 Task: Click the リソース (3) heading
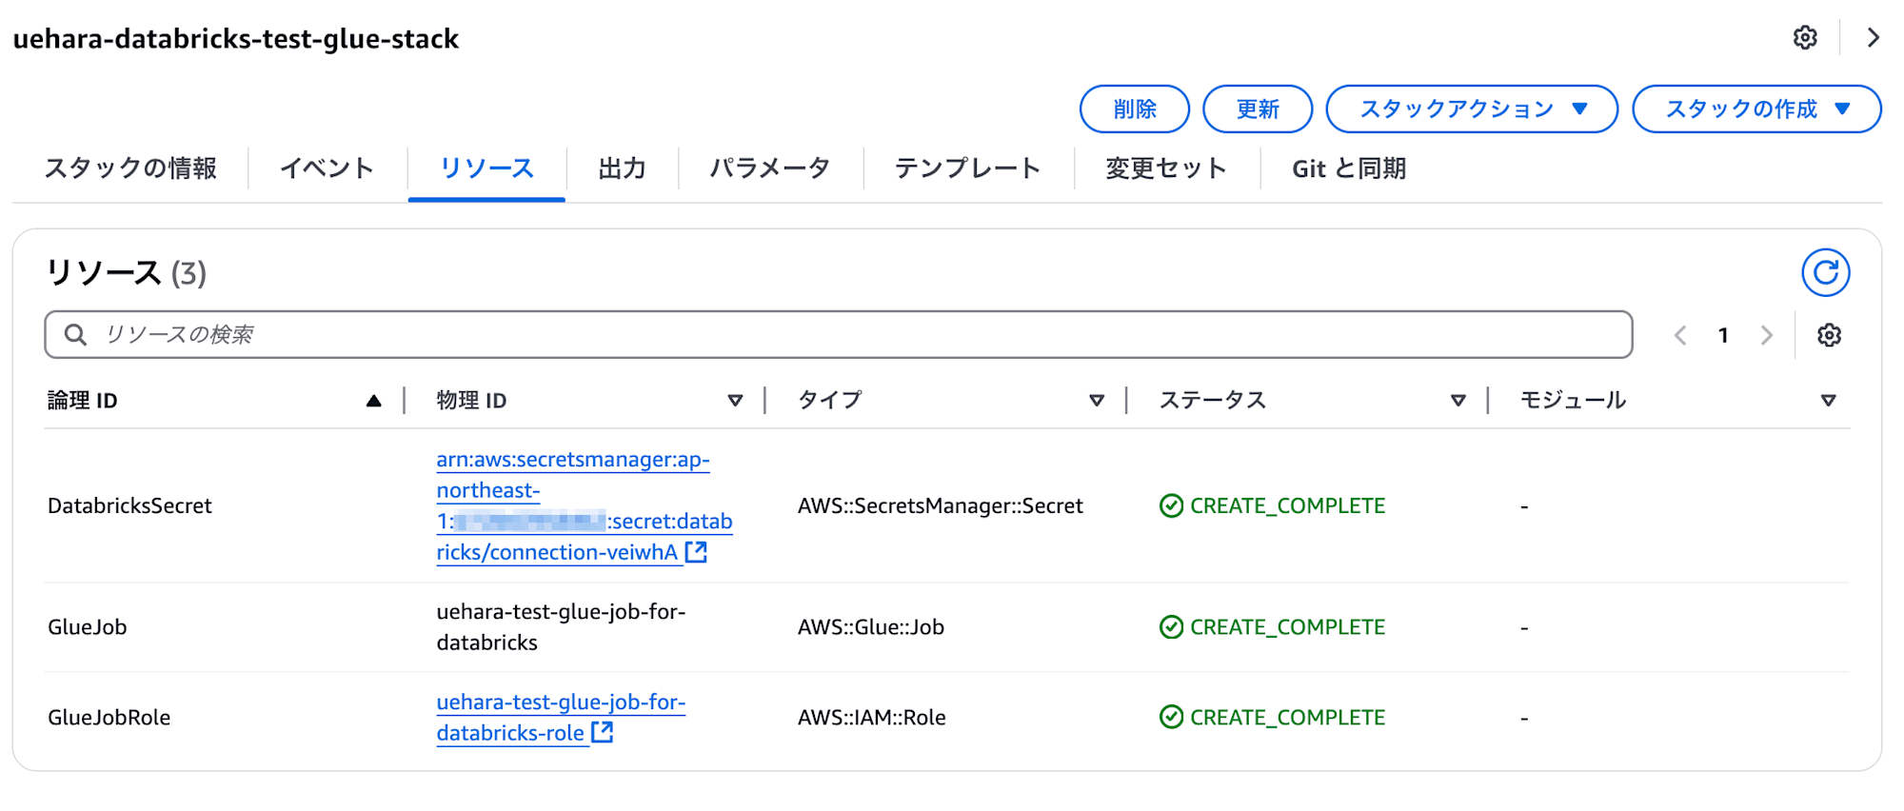tap(126, 273)
